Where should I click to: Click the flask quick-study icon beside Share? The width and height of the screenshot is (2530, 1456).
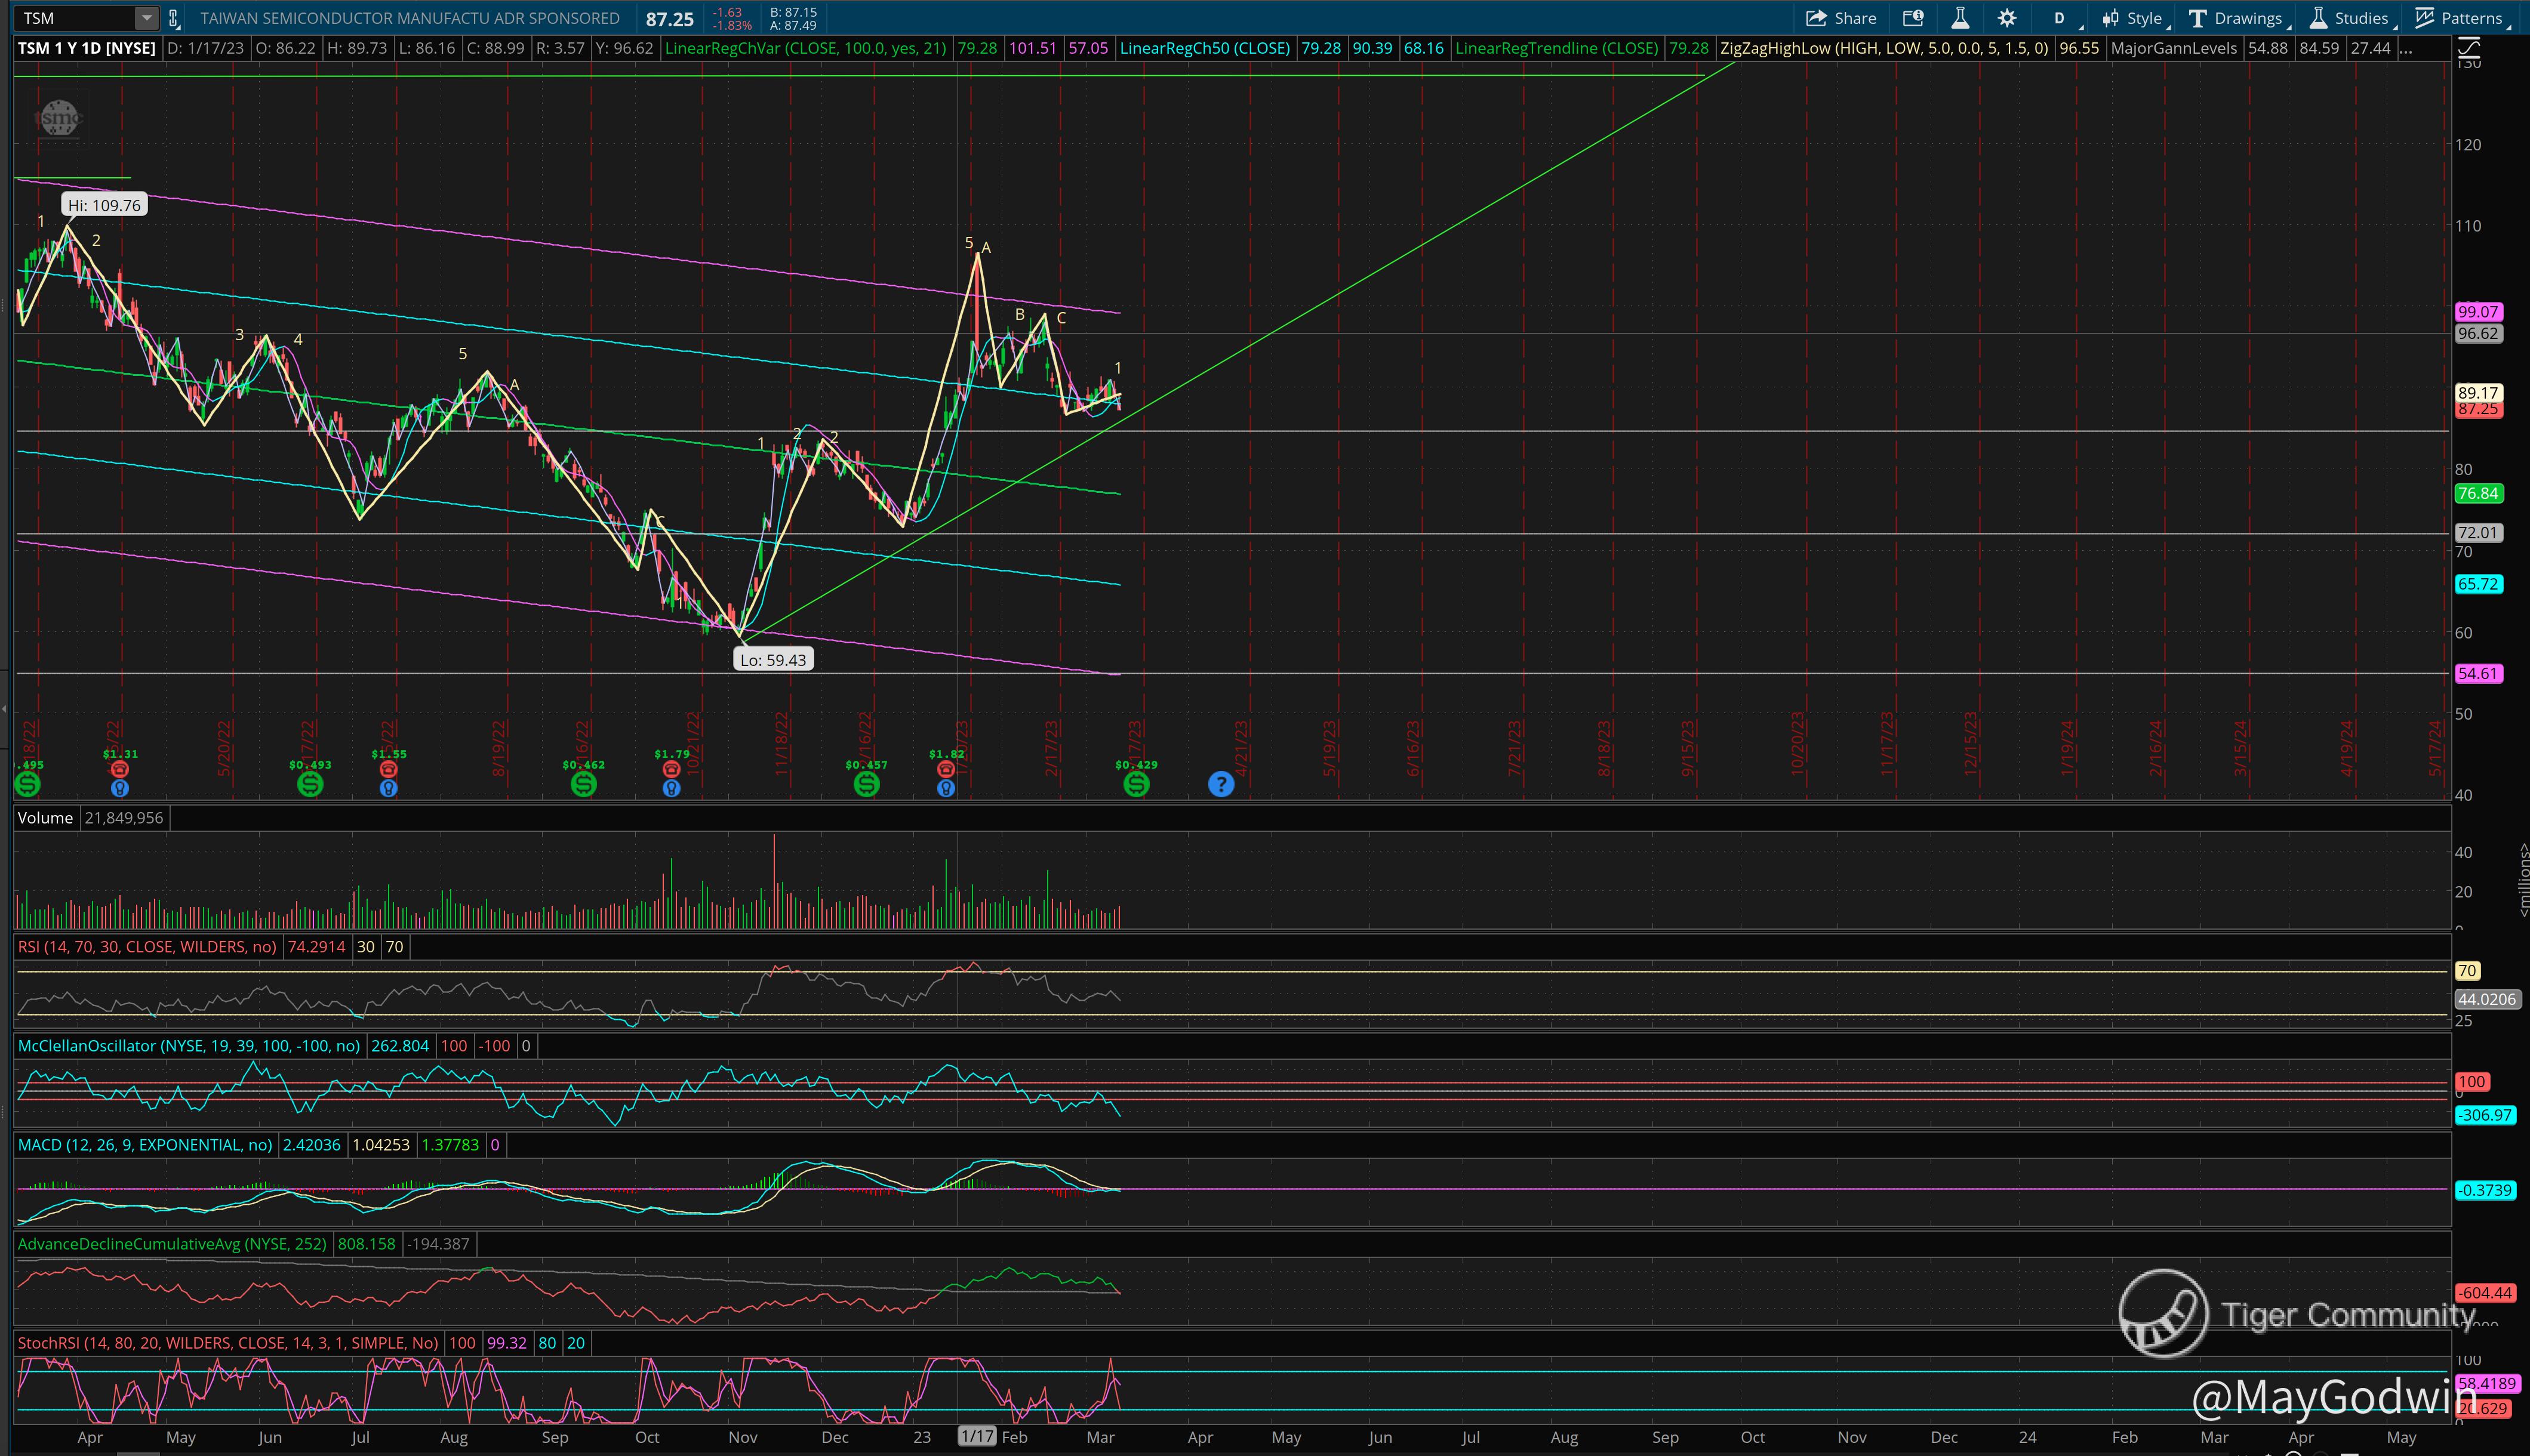click(1960, 18)
